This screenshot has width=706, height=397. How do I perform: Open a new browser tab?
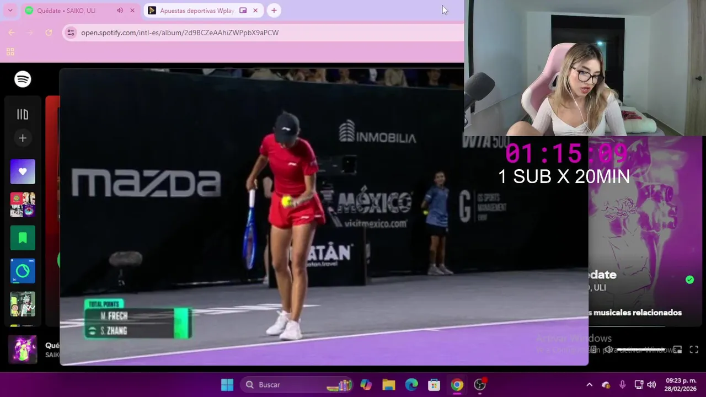(x=274, y=10)
